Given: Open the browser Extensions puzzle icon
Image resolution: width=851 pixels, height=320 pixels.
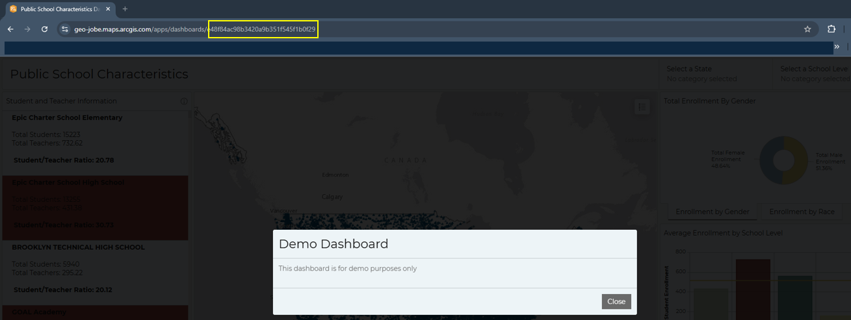Looking at the screenshot, I should pyautogui.click(x=831, y=29).
